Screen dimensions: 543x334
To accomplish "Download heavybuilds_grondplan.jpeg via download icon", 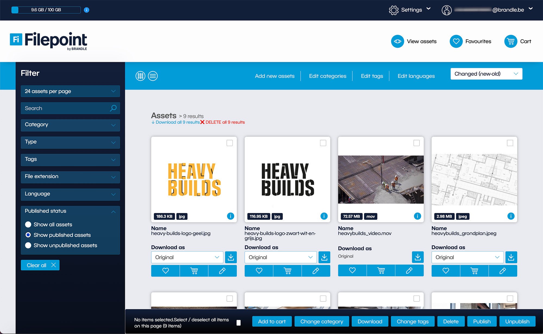I will (x=511, y=257).
